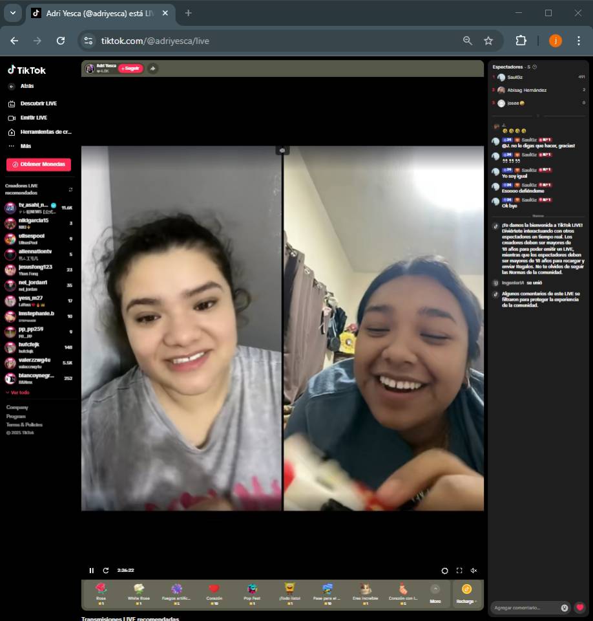Focus the Agregar comentario input field
This screenshot has height=621, width=593.
point(525,607)
